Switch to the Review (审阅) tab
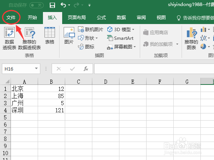The height and width of the screenshot is (160, 214). pyautogui.click(x=141, y=18)
